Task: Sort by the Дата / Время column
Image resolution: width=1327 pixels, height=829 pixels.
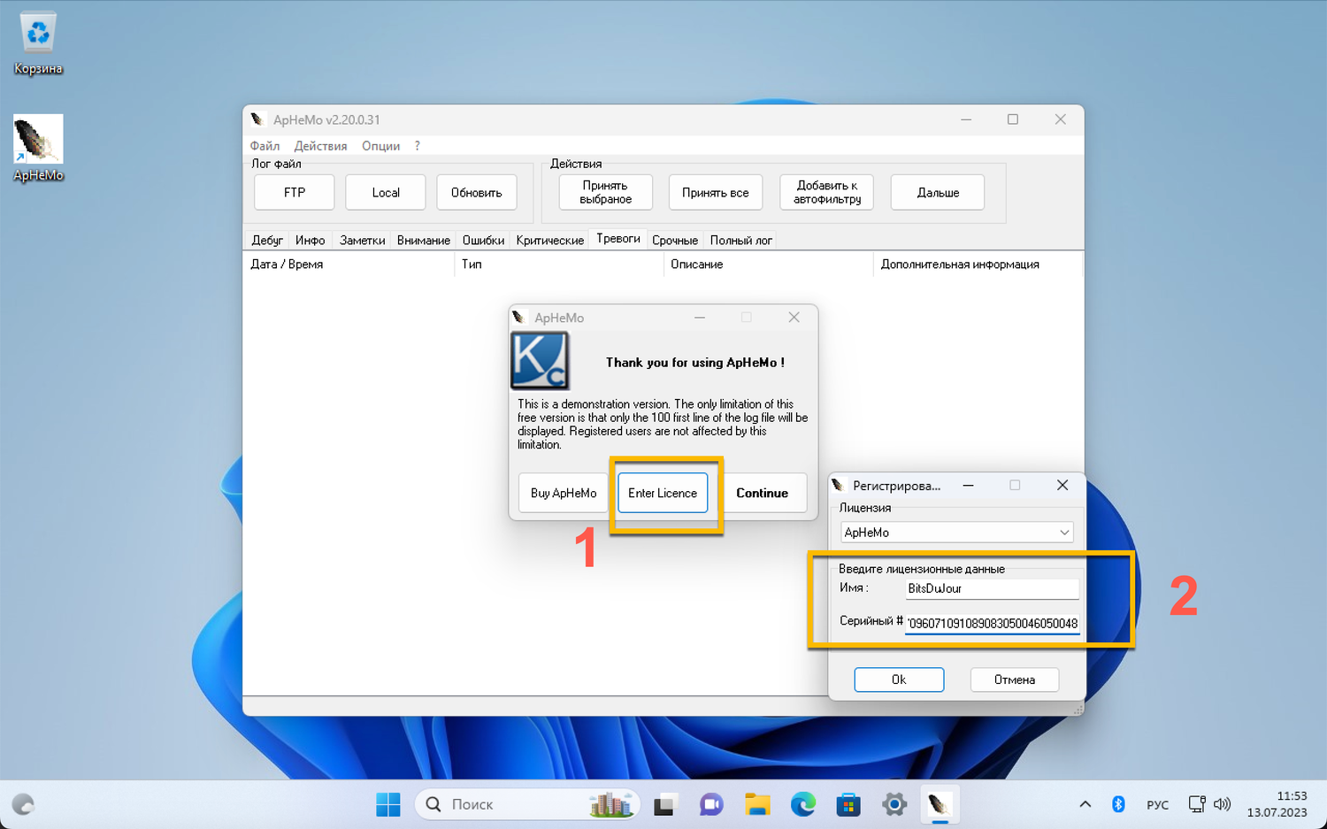Action: point(349,264)
